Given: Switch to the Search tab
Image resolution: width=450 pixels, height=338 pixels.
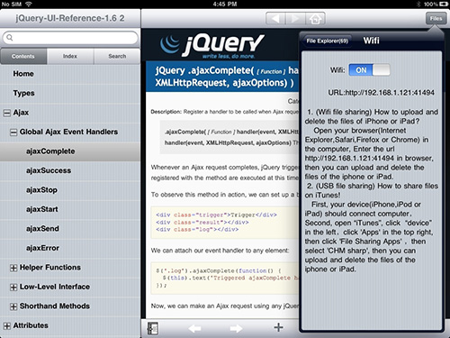Looking at the screenshot, I should pos(117,56).
